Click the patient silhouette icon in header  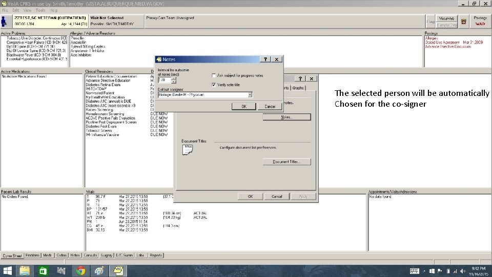[4, 22]
